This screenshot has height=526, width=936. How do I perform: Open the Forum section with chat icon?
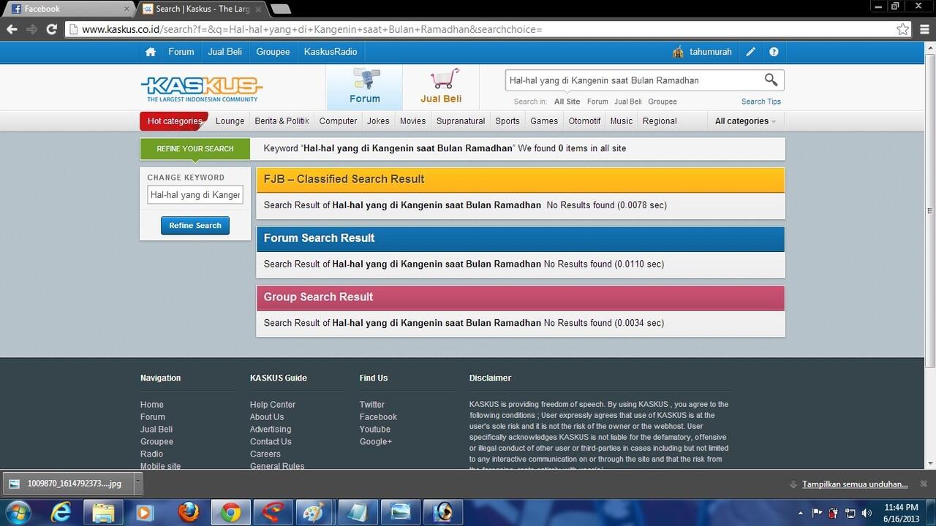point(364,87)
